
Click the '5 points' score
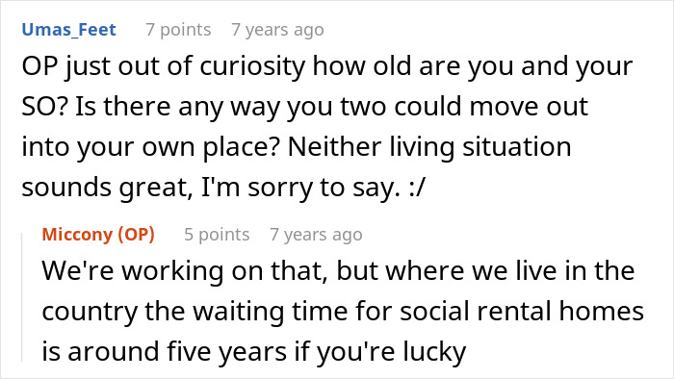tap(217, 235)
